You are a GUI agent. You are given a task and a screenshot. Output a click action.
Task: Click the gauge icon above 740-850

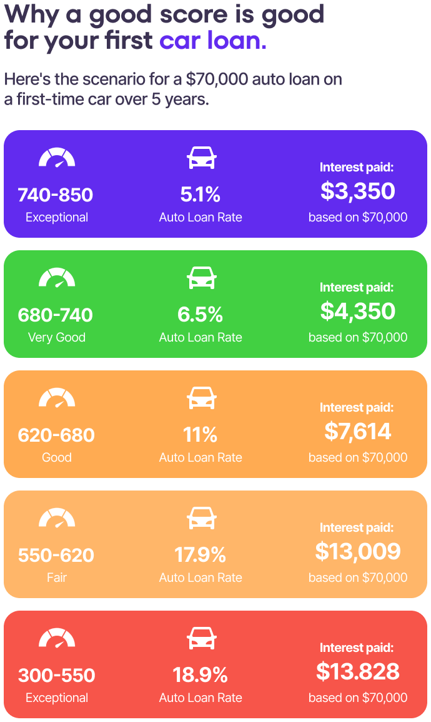pos(57,158)
